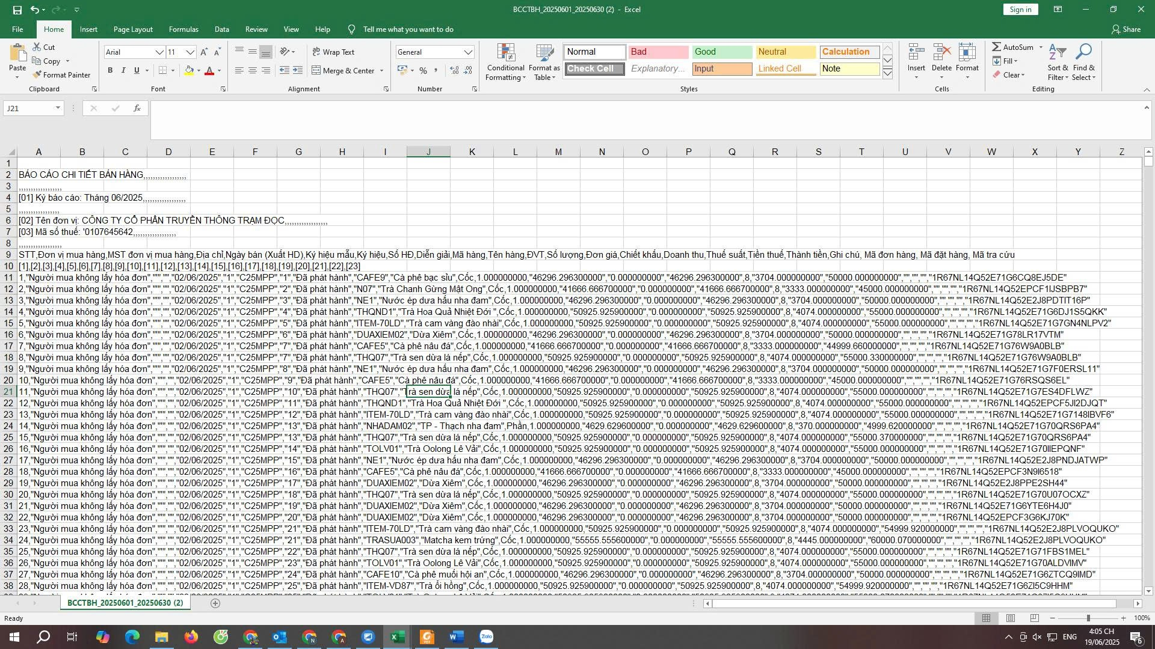This screenshot has width=1155, height=649.
Task: Switch to Page Layout view in status bar
Action: pos(1011,618)
